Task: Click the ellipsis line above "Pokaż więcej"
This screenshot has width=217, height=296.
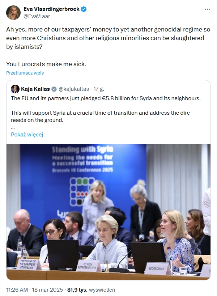Action: tap(13, 127)
